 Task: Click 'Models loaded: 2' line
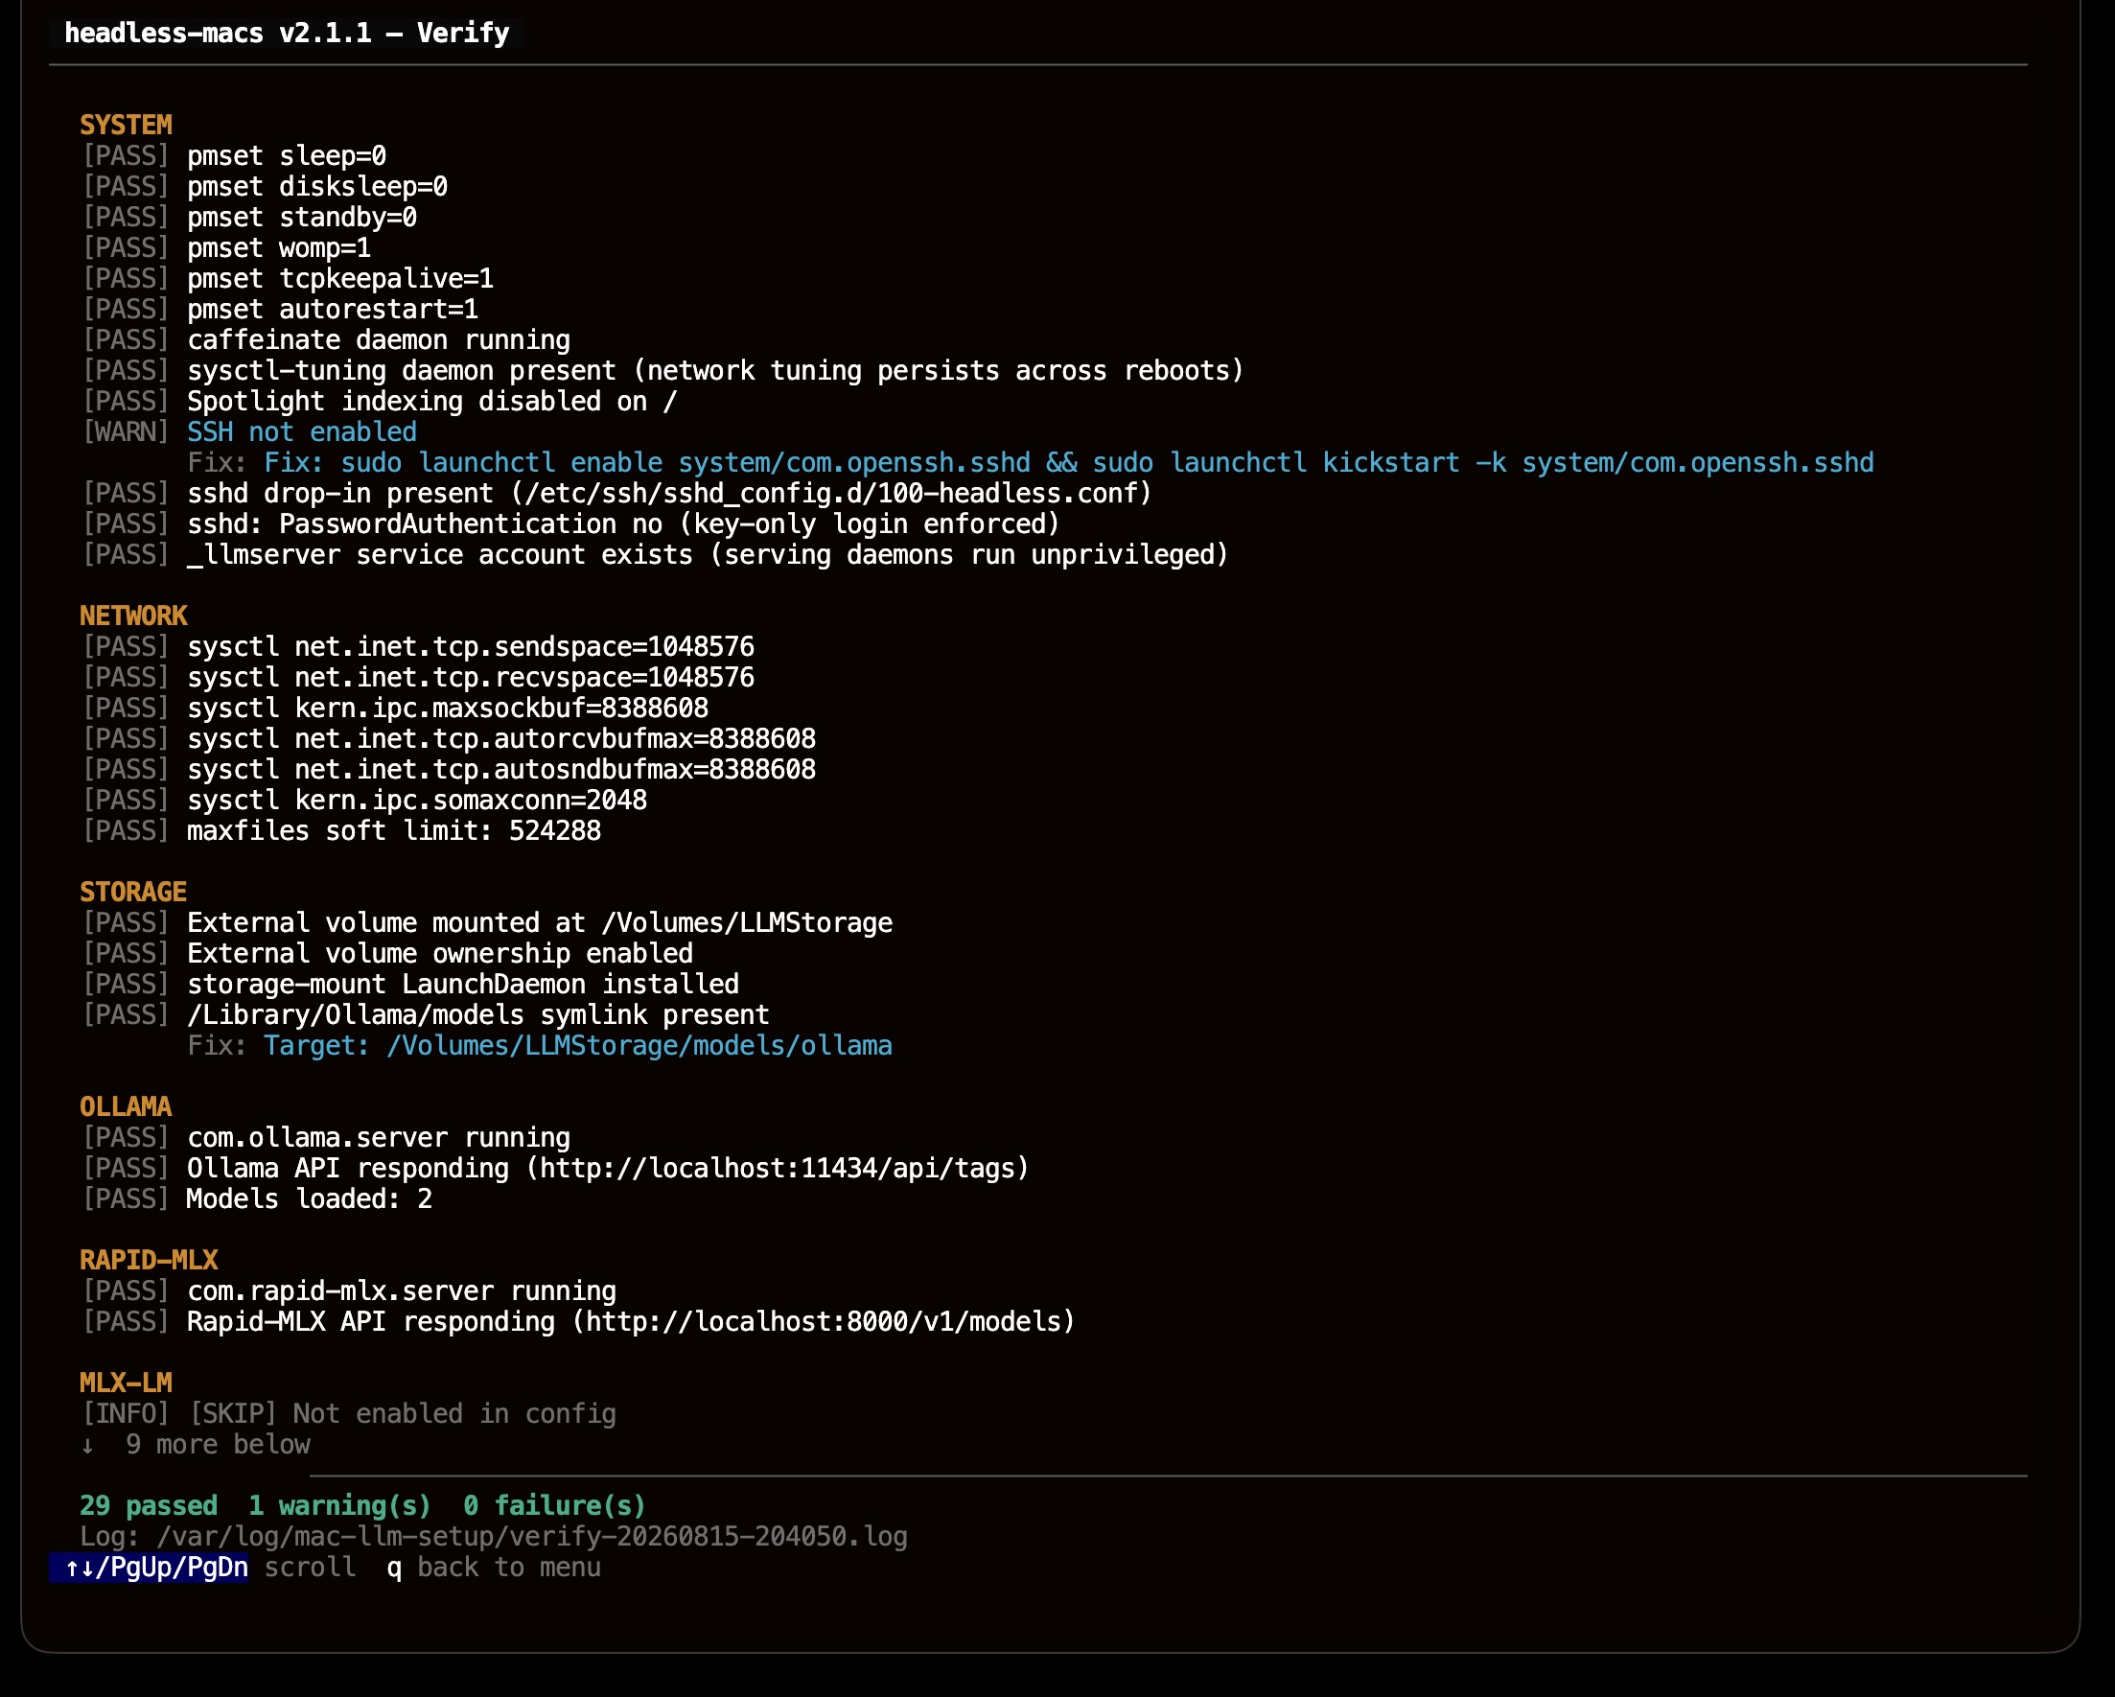[309, 1199]
